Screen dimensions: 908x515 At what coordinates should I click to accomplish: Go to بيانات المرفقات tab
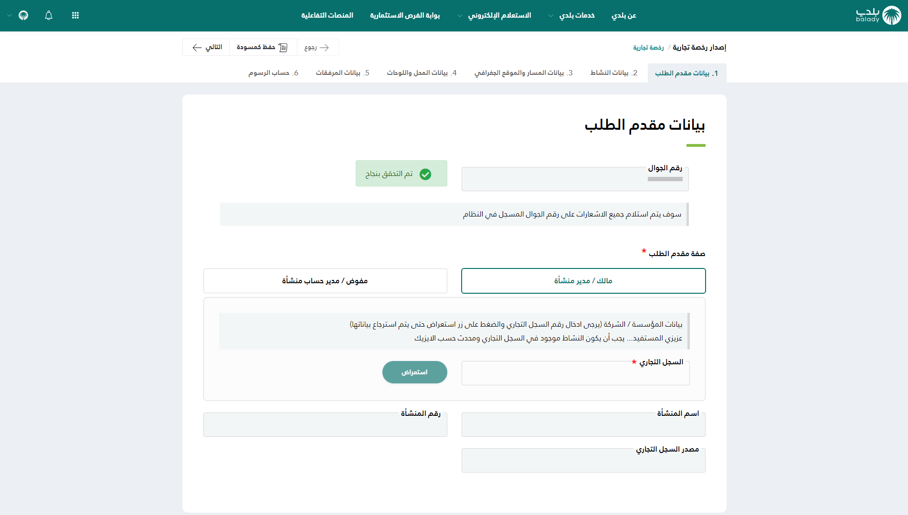[x=342, y=73]
